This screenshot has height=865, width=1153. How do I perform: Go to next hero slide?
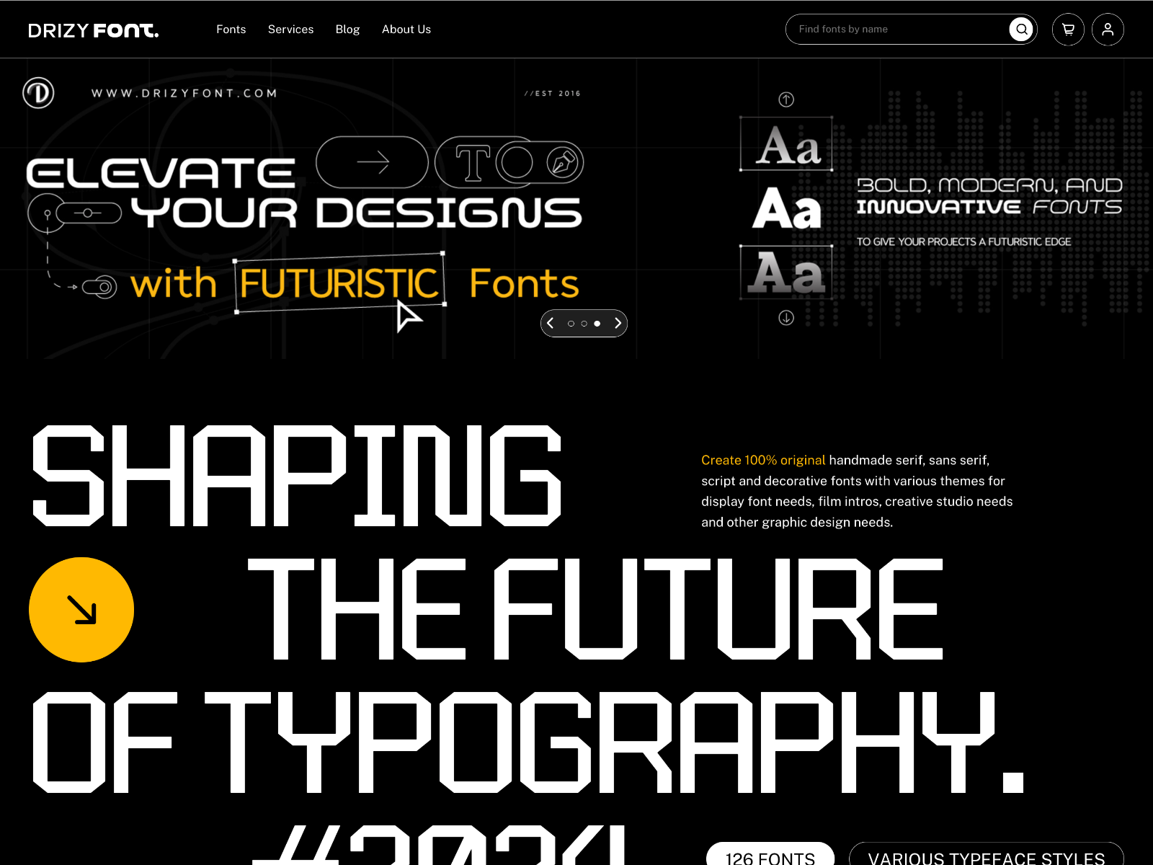(618, 324)
